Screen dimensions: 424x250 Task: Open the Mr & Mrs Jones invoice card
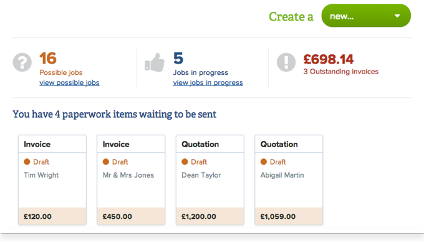pos(131,180)
